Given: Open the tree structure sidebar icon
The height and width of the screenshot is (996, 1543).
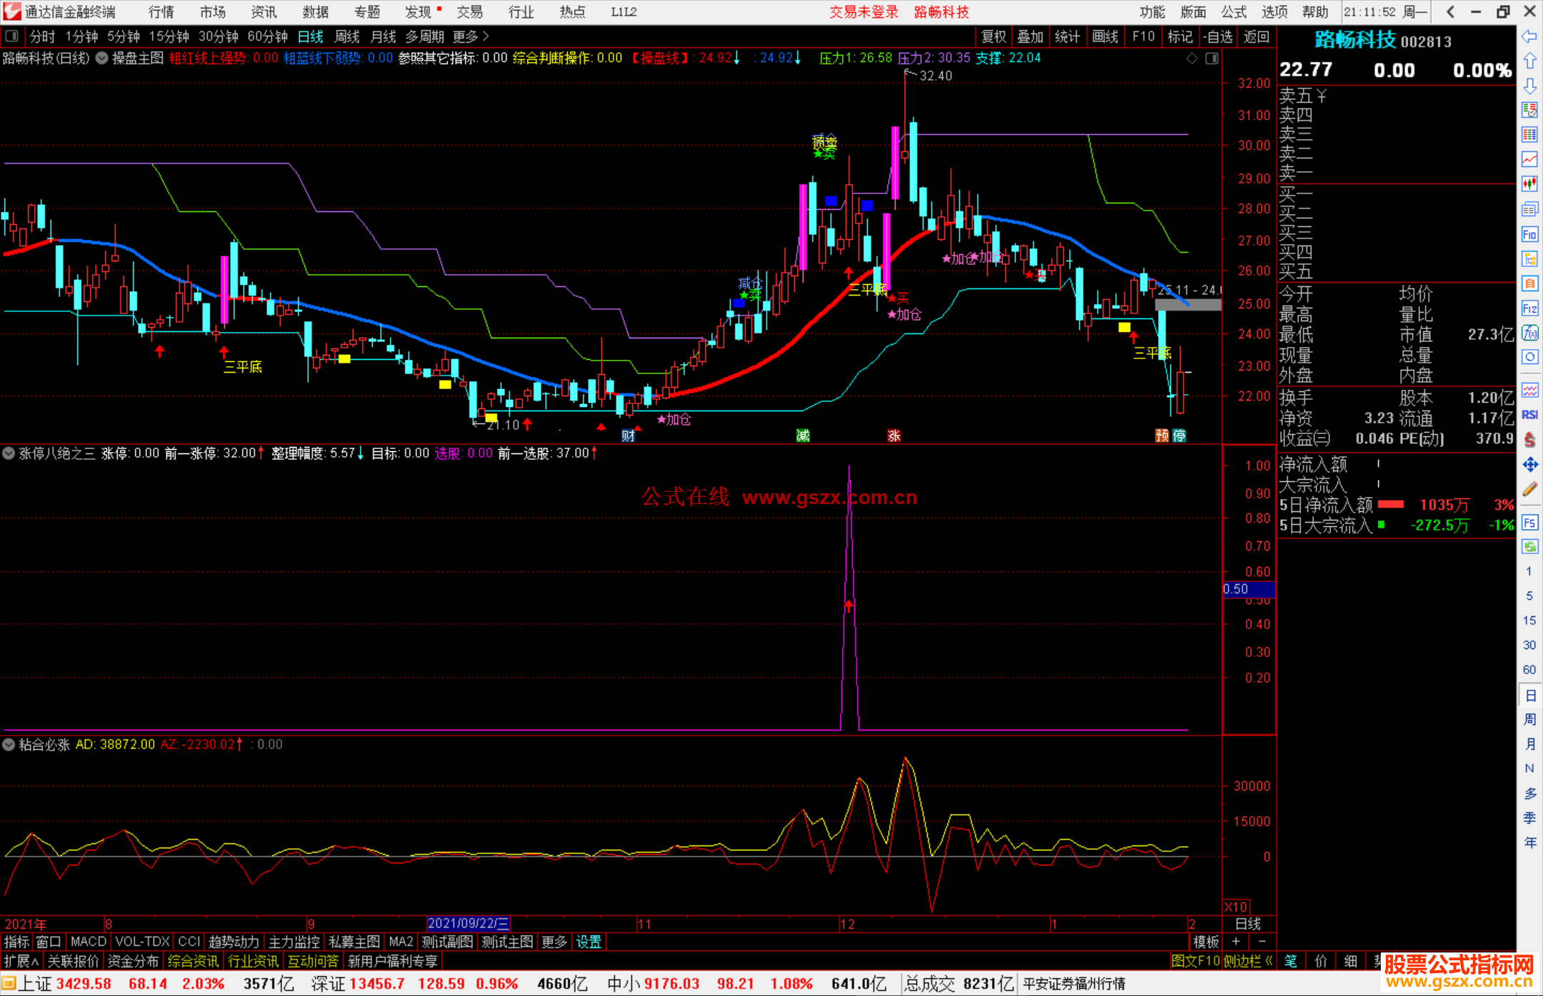Looking at the screenshot, I should [1529, 258].
